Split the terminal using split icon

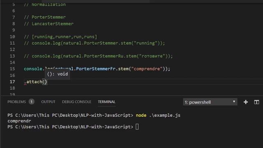256,102
